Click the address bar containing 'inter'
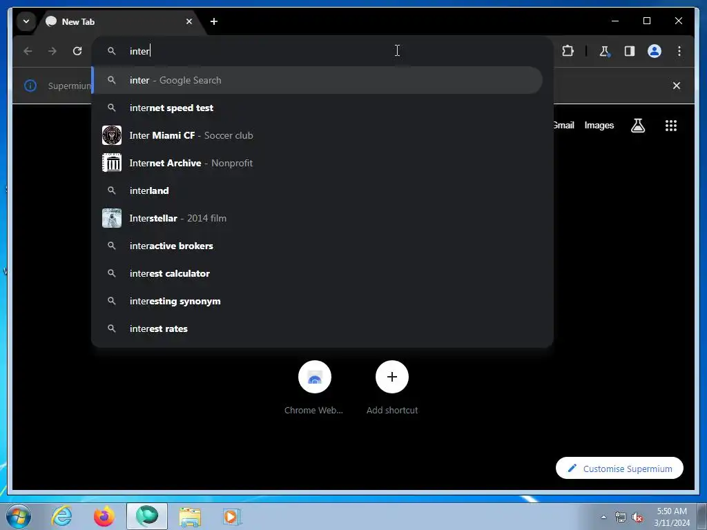Screen dimensions: 707x530 322,51
